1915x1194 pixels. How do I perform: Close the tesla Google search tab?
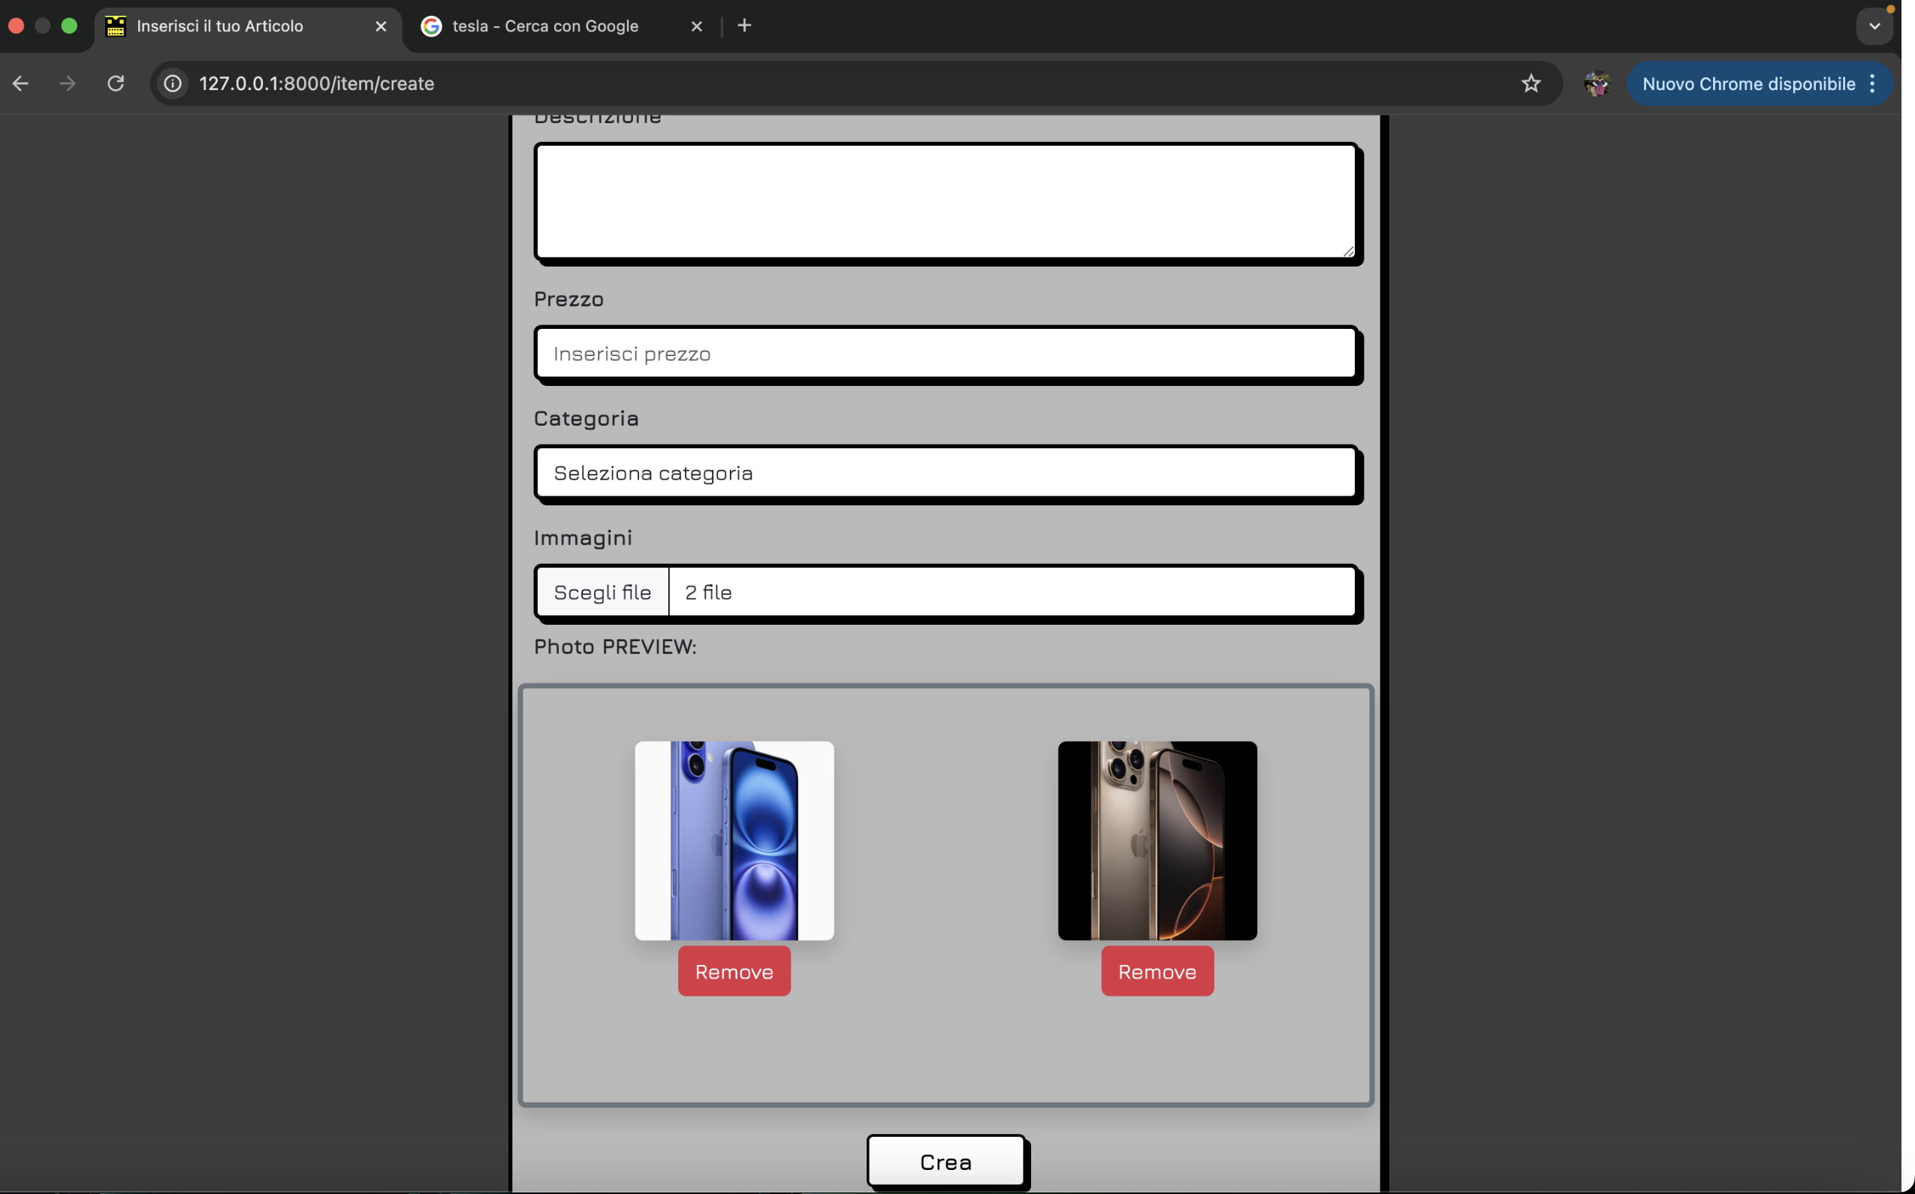pos(695,26)
